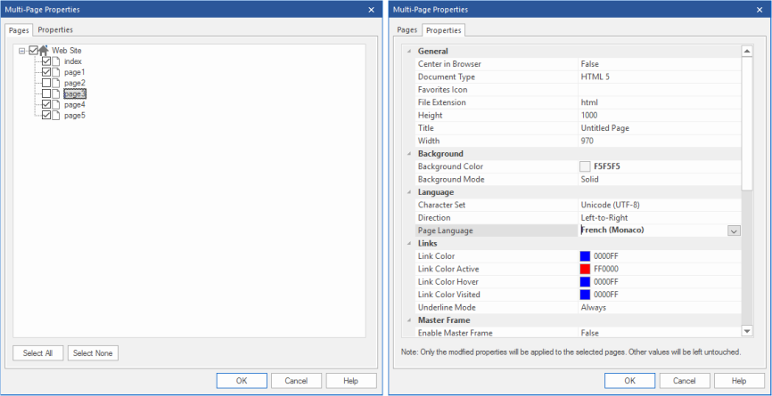Image resolution: width=772 pixels, height=396 pixels.
Task: Click the Web Site home icon
Action: pos(44,50)
